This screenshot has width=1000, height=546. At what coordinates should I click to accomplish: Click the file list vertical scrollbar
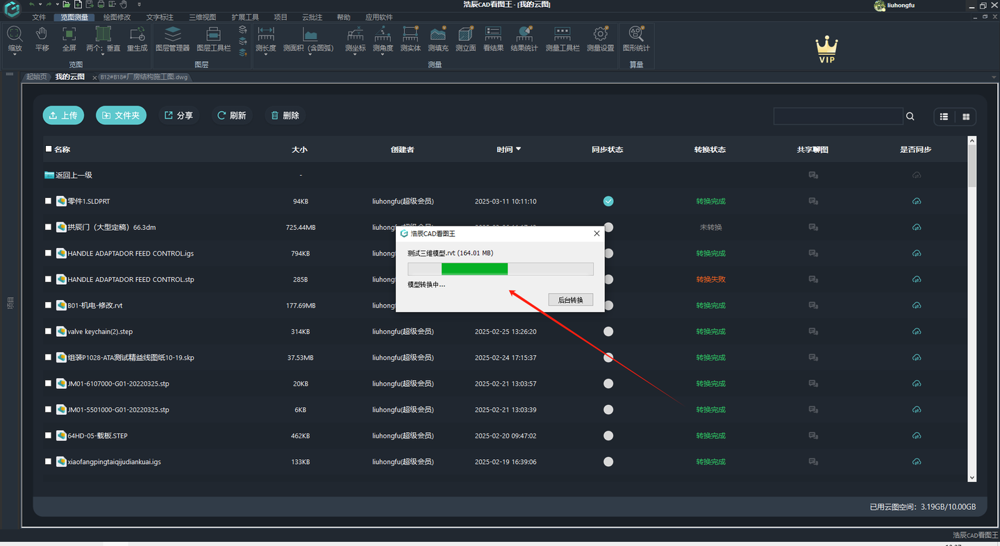point(972,309)
